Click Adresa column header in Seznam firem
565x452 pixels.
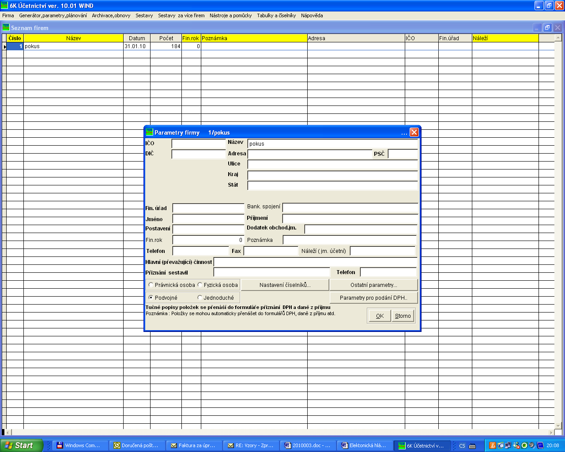tap(356, 38)
